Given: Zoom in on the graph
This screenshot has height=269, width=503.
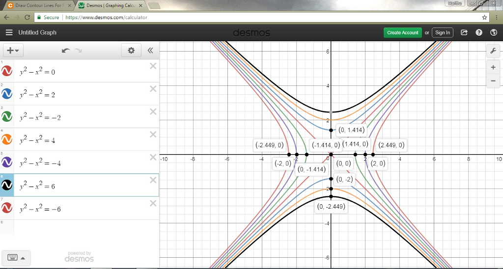Looking at the screenshot, I should 493,68.
